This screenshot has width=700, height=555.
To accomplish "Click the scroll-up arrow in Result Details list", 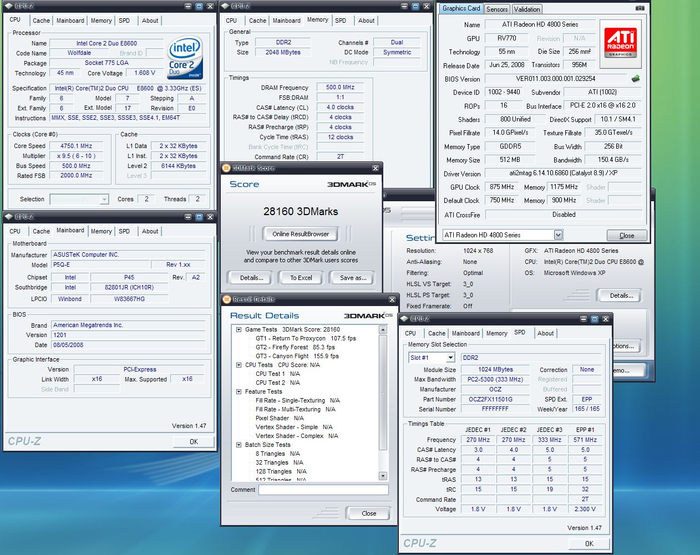I will (382, 330).
